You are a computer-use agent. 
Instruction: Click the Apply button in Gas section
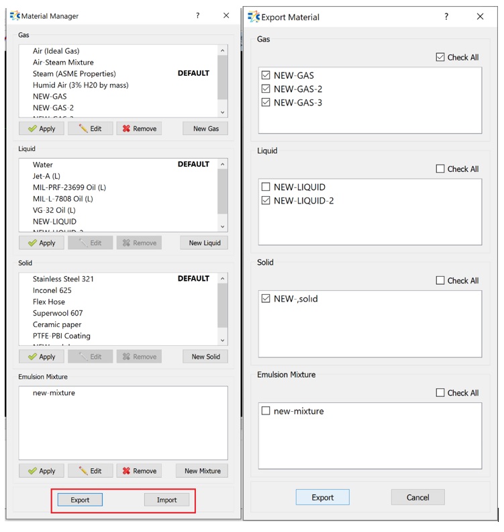click(42, 129)
